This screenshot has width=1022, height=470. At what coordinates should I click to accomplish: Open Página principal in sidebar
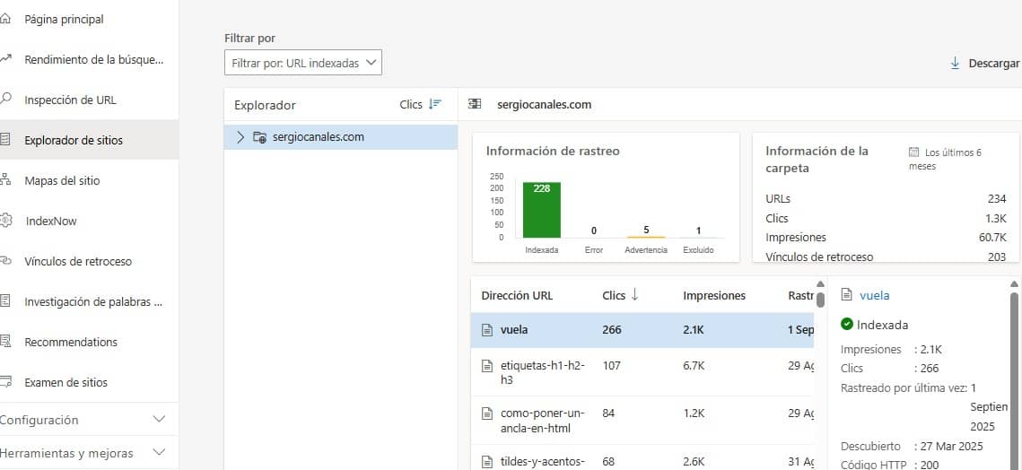64,20
